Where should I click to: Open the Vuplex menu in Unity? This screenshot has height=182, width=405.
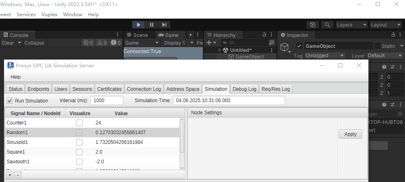(x=49, y=15)
